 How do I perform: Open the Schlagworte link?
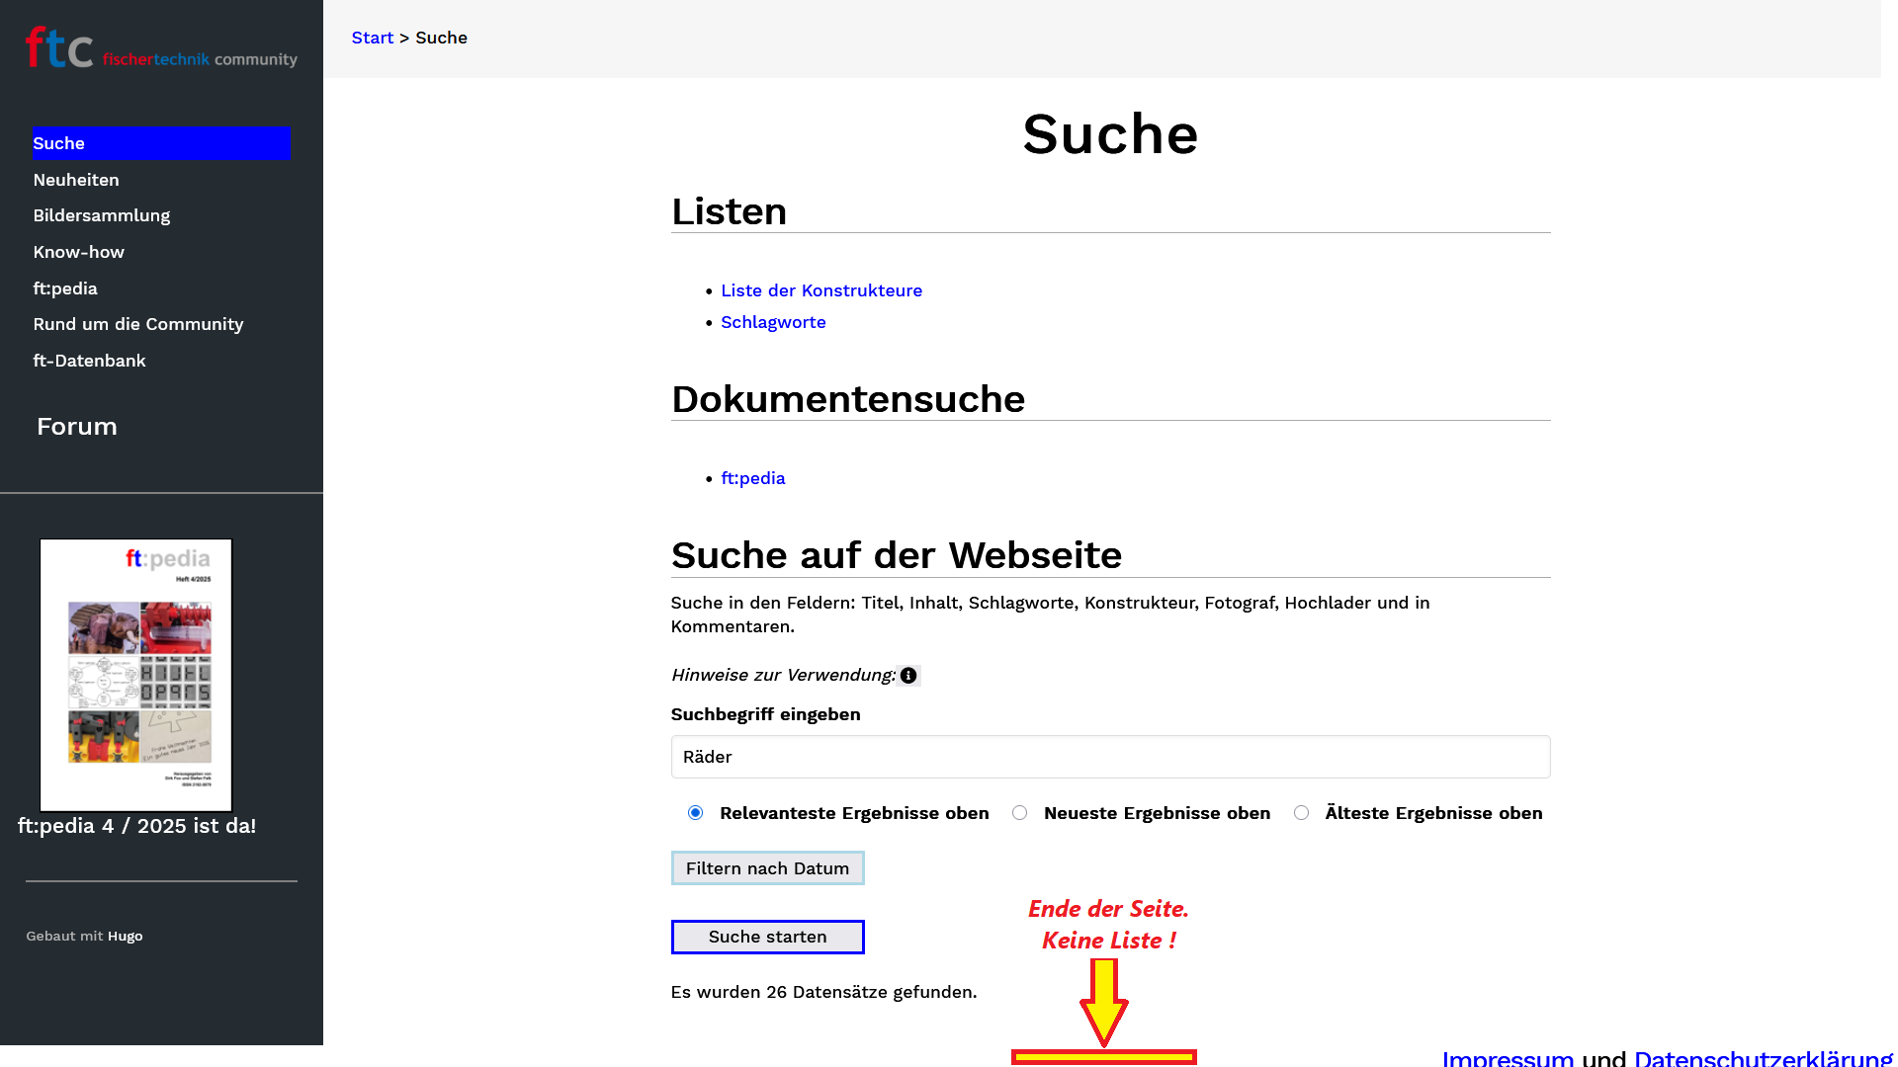tap(773, 322)
